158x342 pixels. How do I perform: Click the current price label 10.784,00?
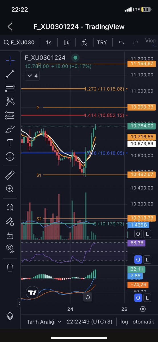point(142,126)
